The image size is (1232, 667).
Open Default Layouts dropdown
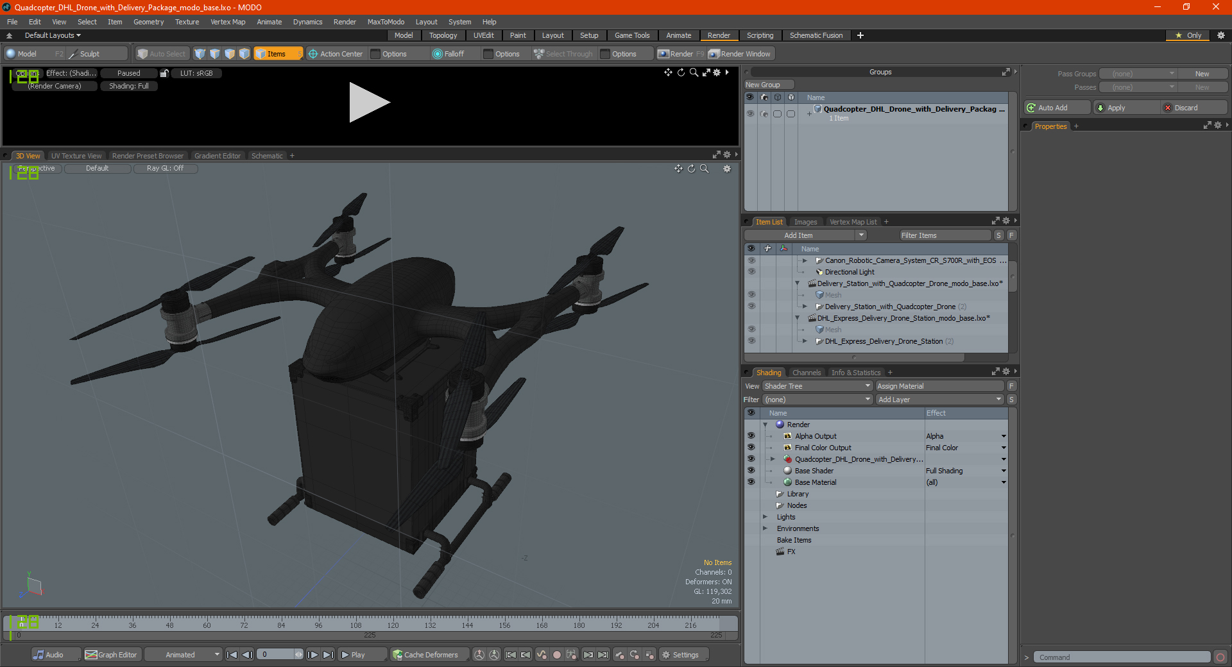(53, 35)
